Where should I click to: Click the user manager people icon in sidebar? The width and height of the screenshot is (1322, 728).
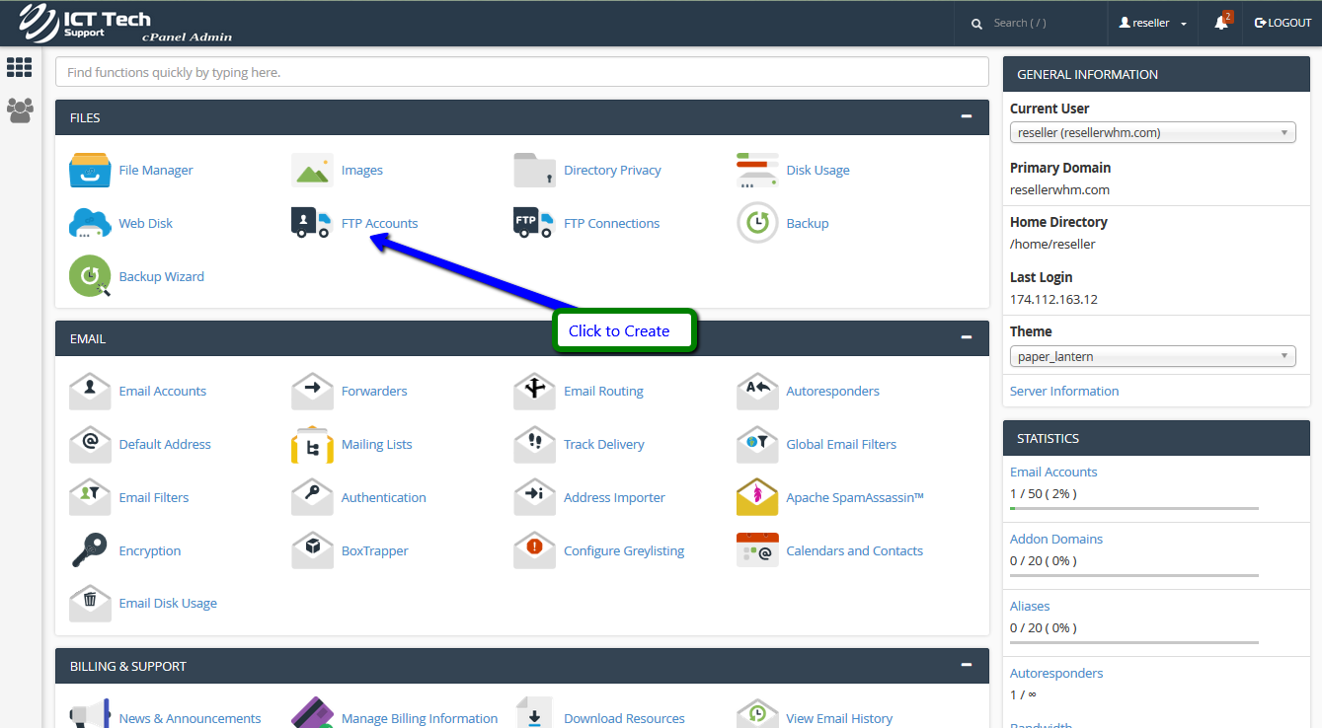(20, 109)
